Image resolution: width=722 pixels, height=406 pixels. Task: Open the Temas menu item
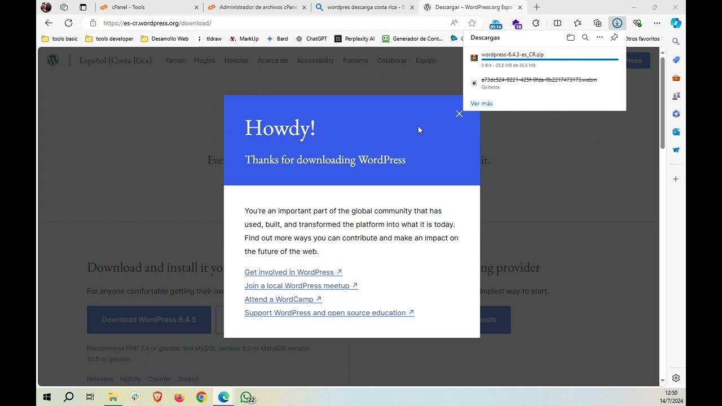click(175, 60)
